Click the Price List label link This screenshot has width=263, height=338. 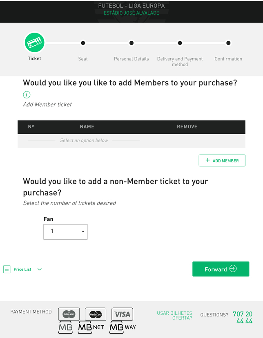coord(22,269)
